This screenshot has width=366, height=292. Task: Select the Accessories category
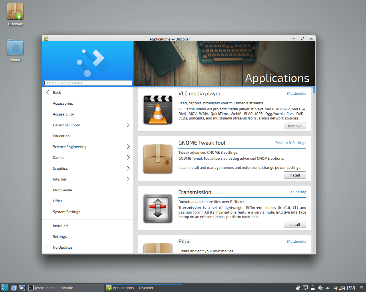coord(88,103)
